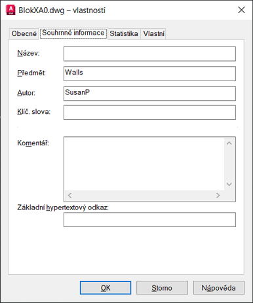
Task: Open help with the Nápověda button
Action: tap(219, 288)
